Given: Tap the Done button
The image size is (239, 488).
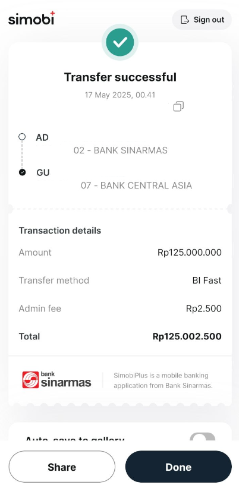Looking at the screenshot, I should [x=178, y=467].
